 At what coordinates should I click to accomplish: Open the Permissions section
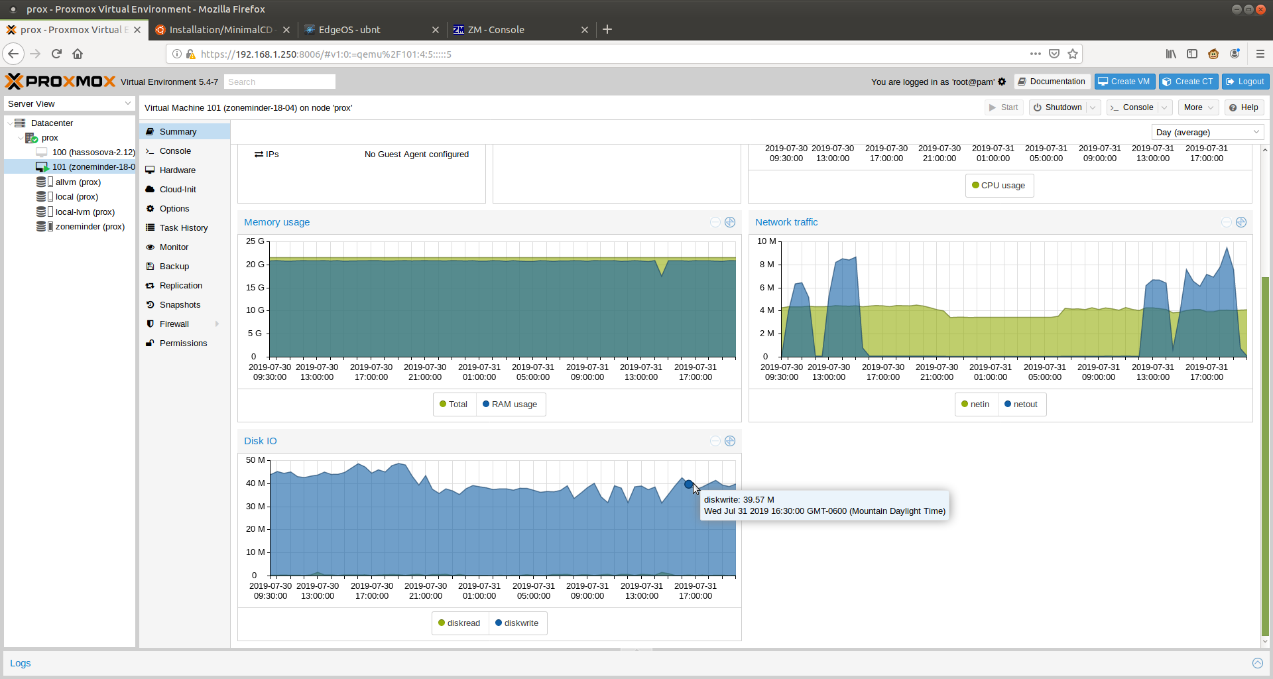point(185,343)
